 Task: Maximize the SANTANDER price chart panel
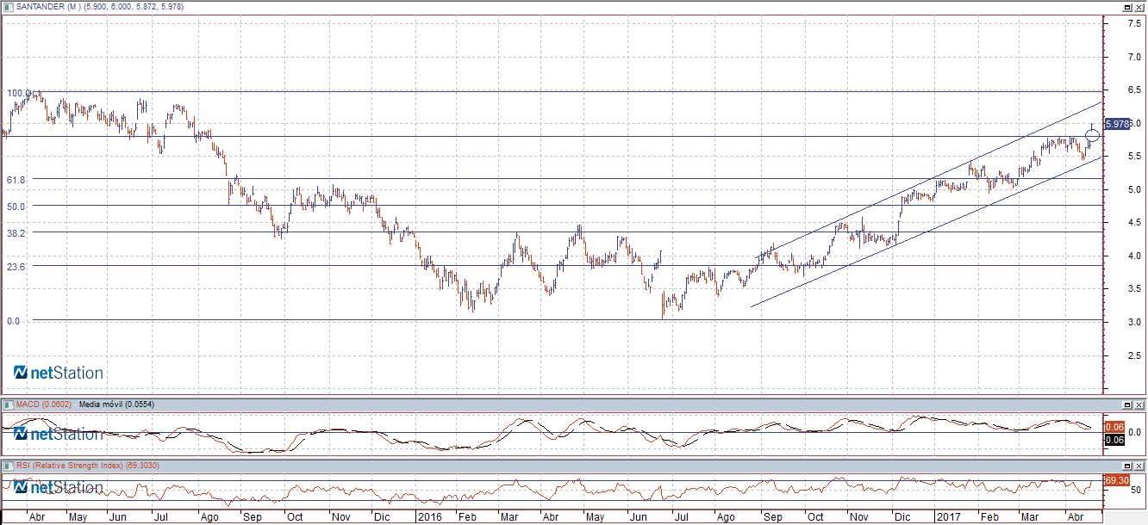[1127, 7]
